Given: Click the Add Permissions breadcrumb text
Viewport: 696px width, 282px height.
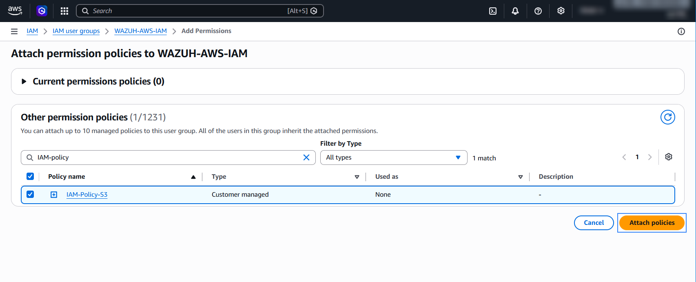Looking at the screenshot, I should [206, 31].
